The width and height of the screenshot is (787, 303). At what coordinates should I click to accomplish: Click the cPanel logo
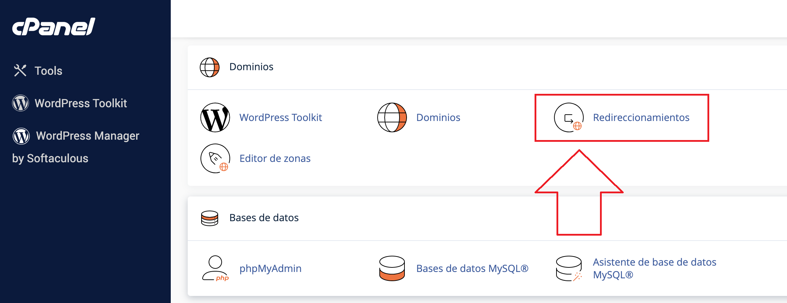tap(54, 27)
